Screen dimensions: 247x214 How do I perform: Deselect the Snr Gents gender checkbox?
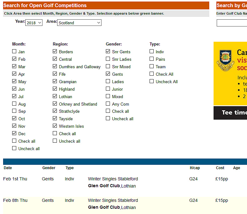(108, 52)
